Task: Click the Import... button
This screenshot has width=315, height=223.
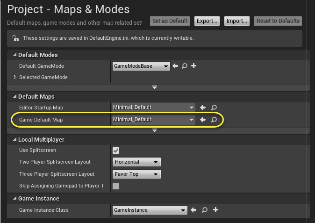Action: pos(237,21)
